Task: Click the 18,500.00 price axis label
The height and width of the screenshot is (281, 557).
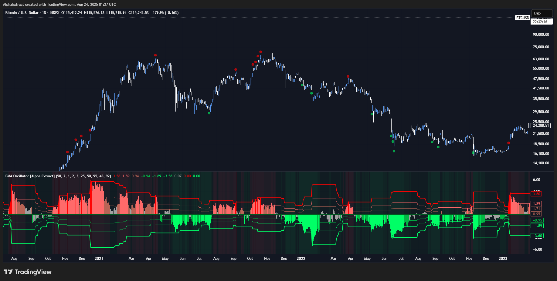Action: [x=541, y=144]
